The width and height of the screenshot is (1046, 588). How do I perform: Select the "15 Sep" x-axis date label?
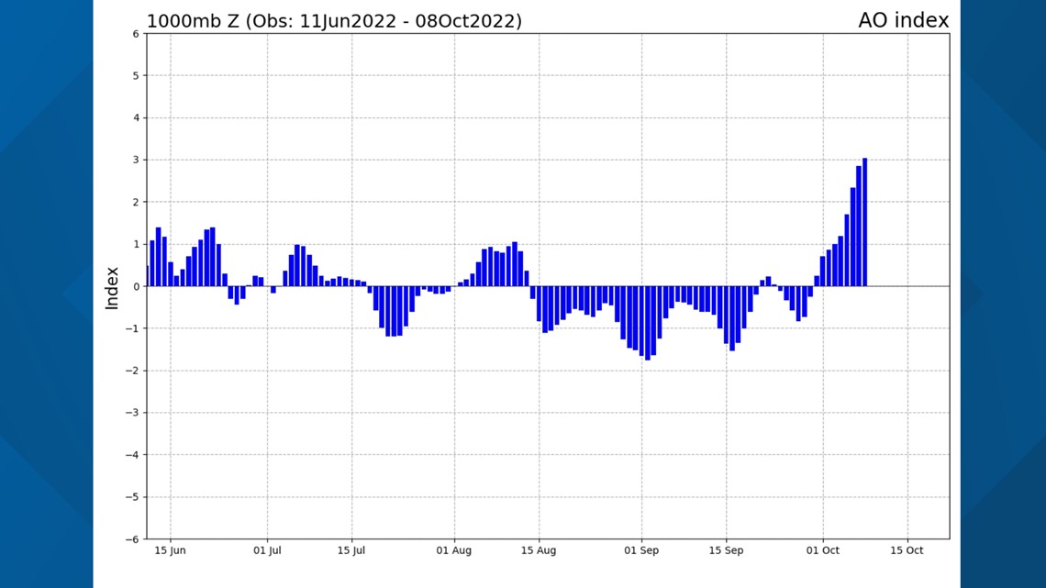(726, 550)
